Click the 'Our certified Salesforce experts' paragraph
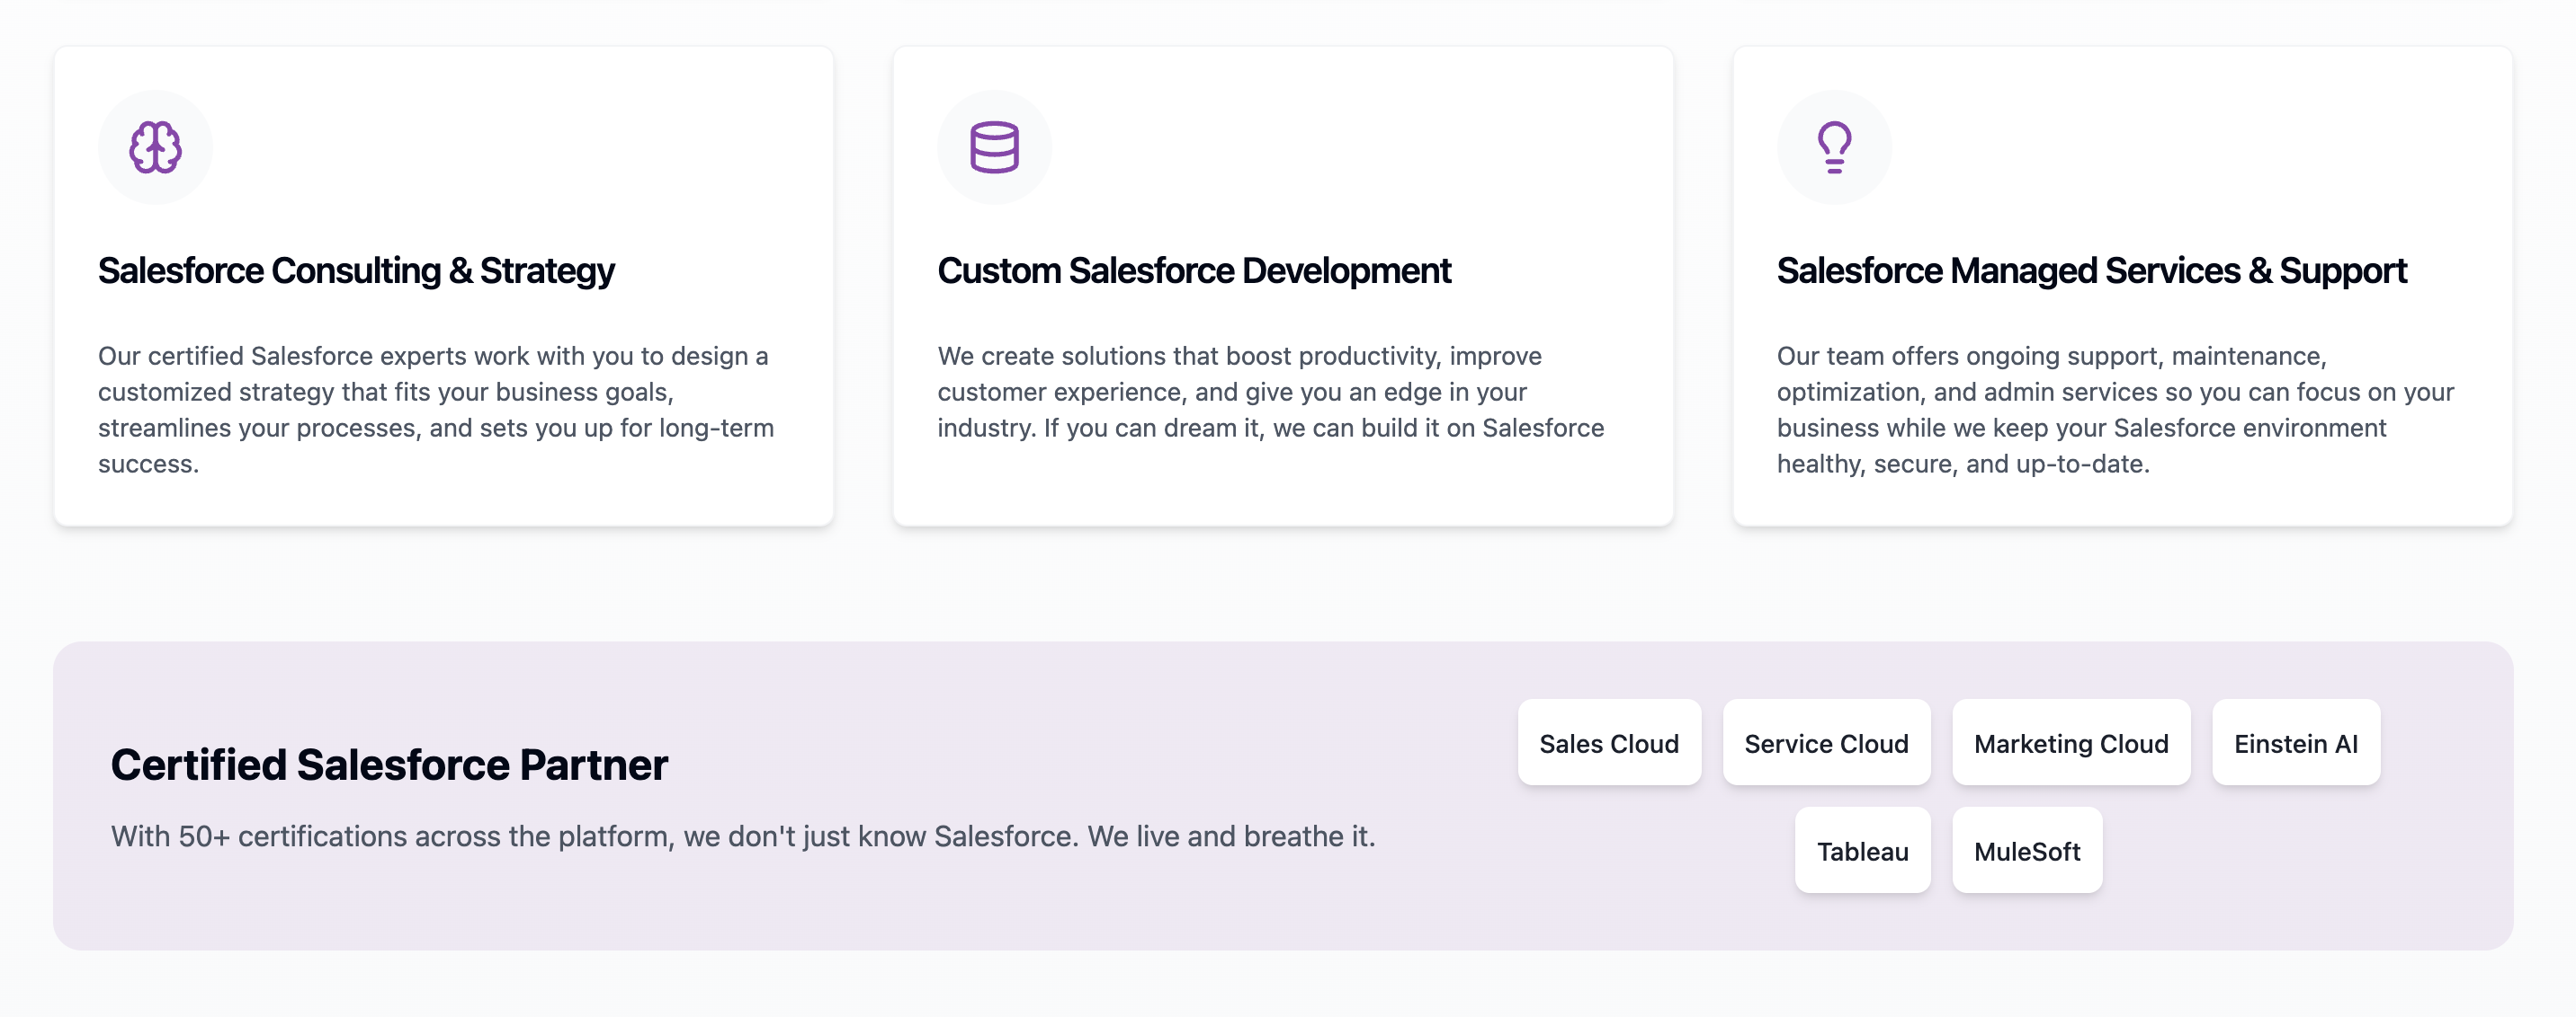 (x=436, y=410)
